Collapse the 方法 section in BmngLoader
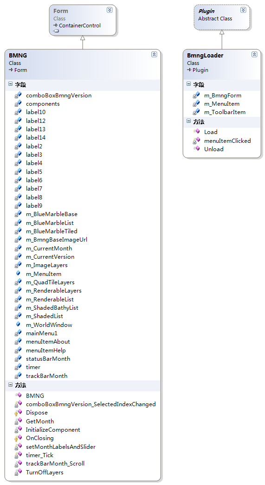The width and height of the screenshot is (265, 485). pos(189,121)
